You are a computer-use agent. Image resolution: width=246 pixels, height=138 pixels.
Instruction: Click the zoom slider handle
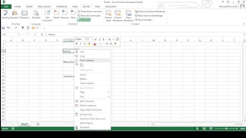[226, 129]
